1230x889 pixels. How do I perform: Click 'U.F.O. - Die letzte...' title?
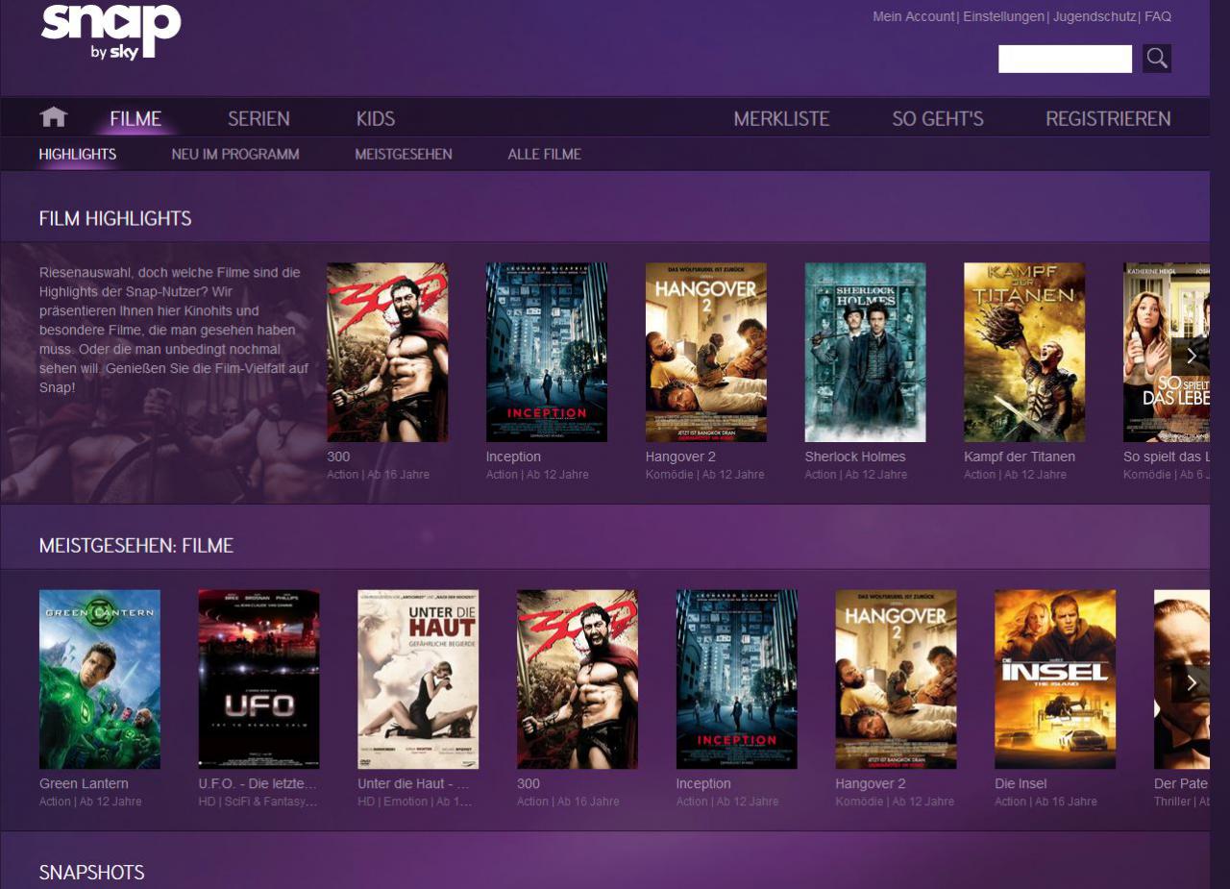click(258, 783)
